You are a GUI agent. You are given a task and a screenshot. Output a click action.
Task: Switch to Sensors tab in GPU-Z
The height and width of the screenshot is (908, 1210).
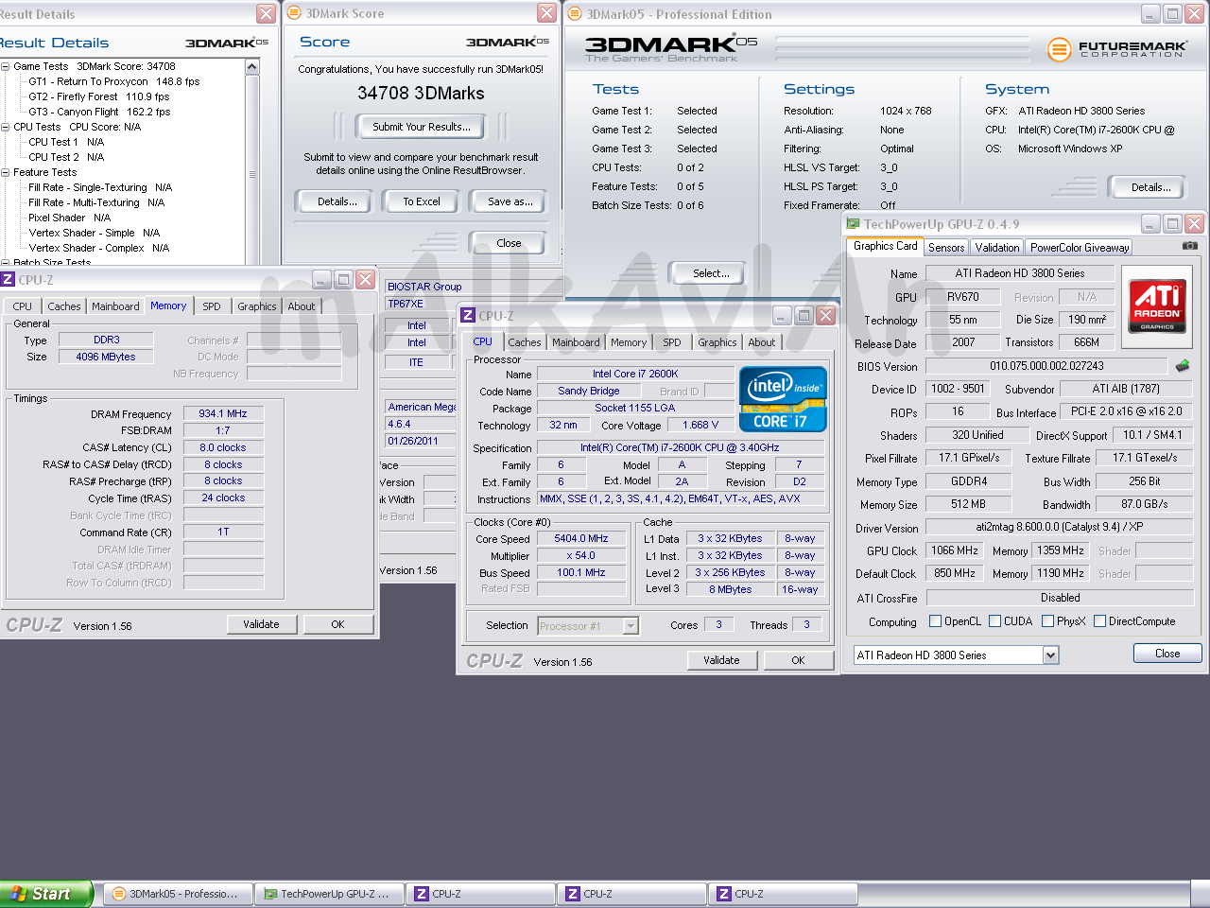(946, 248)
